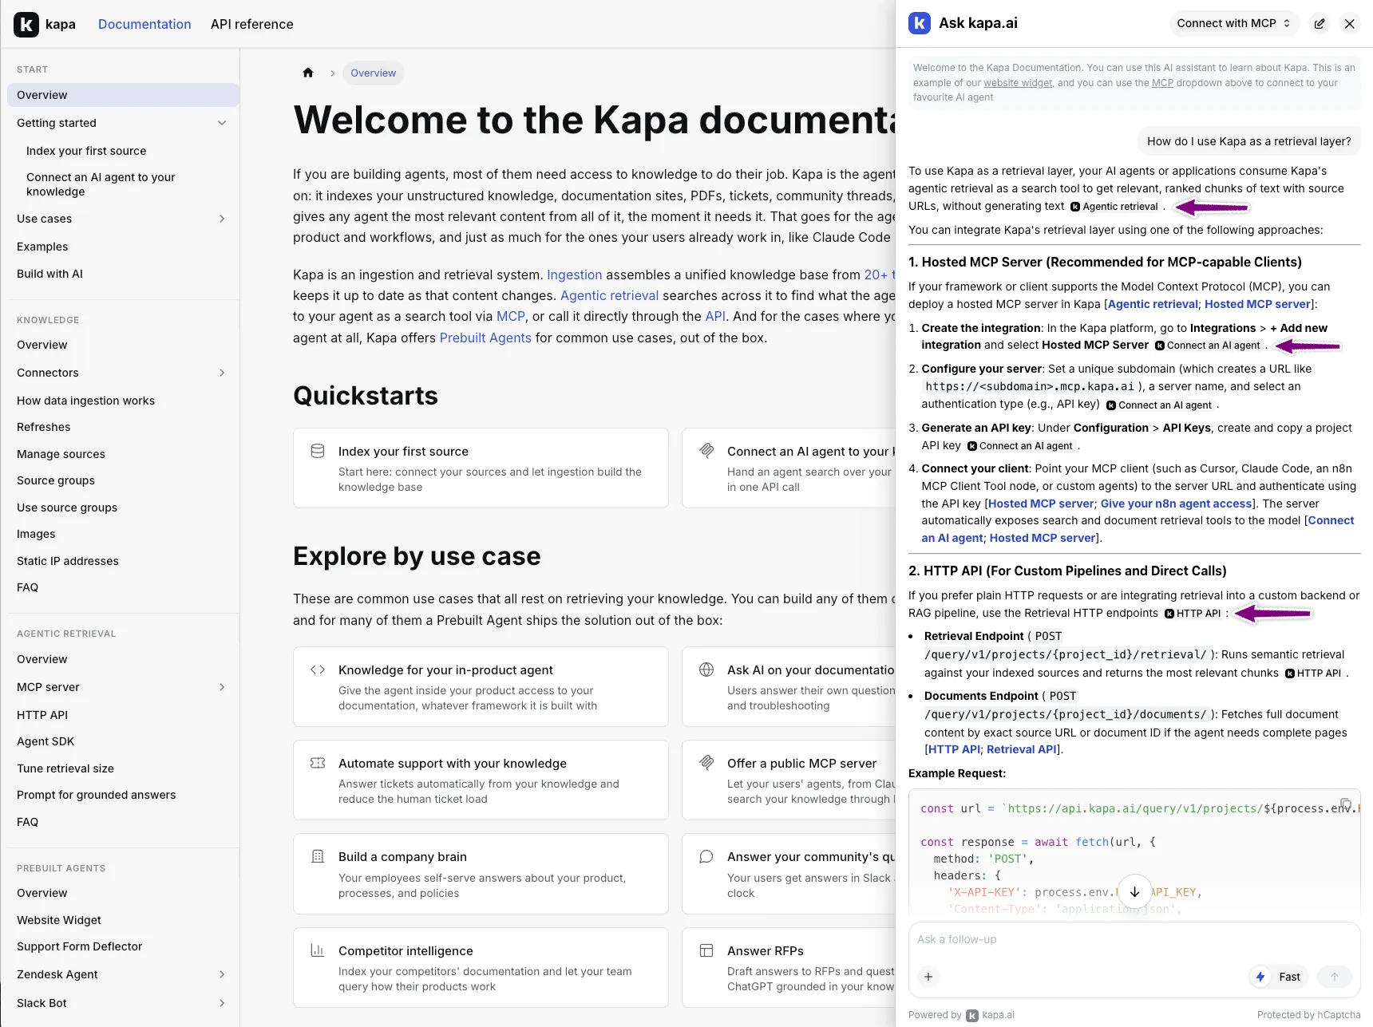Click globe icon on Ask AI on your documentation card
This screenshot has height=1027, width=1373.
(x=706, y=670)
